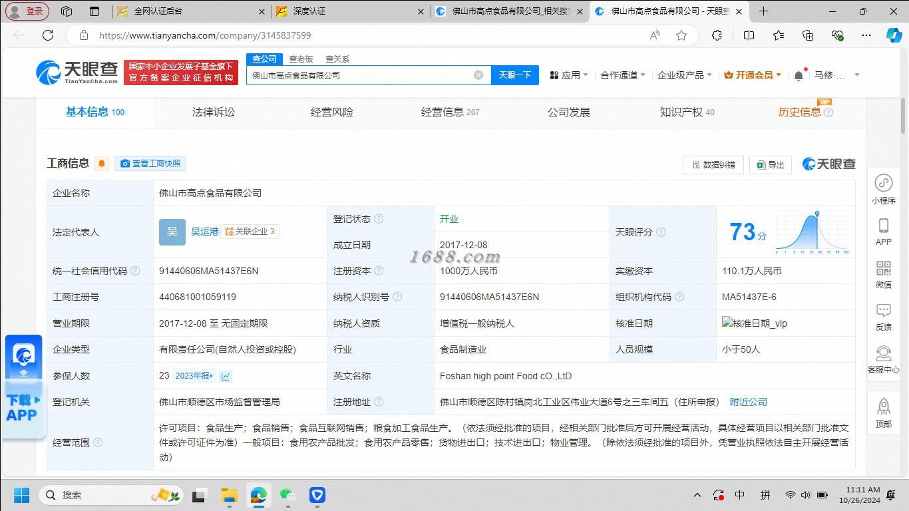Image resolution: width=909 pixels, height=511 pixels.
Task: Click help icon beside 登记状态
Action: [379, 219]
